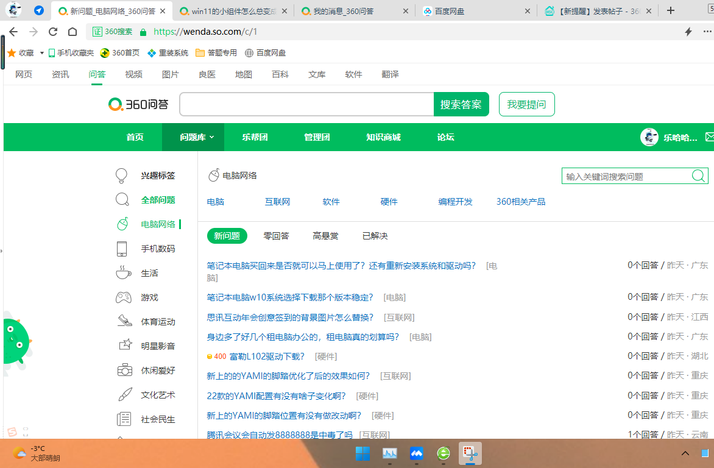Open the 互联网 subcategory link
Screen dimensions: 714x468
tap(277, 202)
